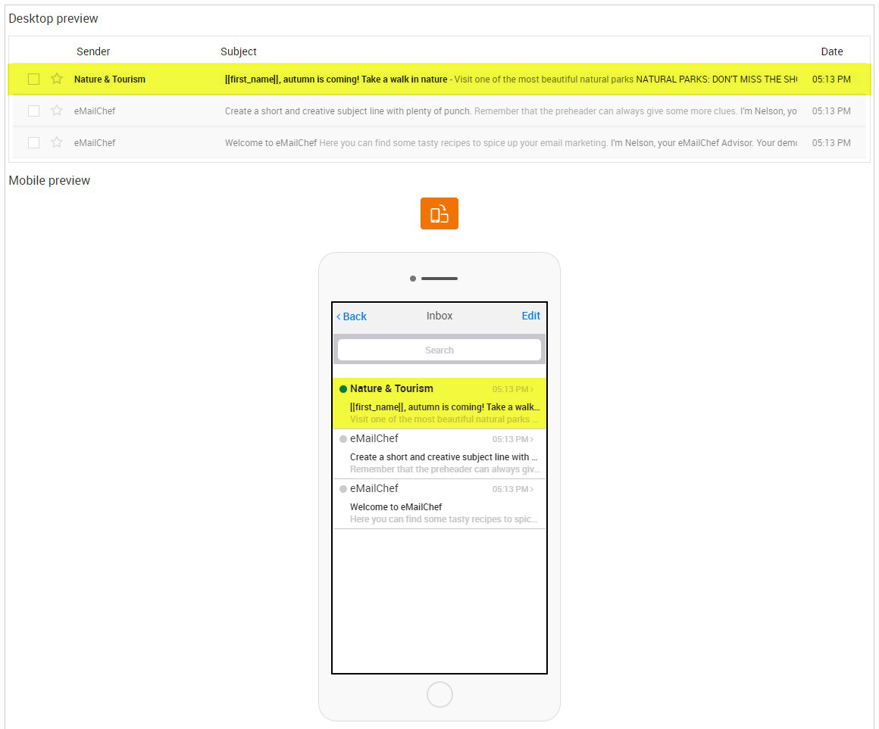Click the 'Mobile preview' heading

49,180
